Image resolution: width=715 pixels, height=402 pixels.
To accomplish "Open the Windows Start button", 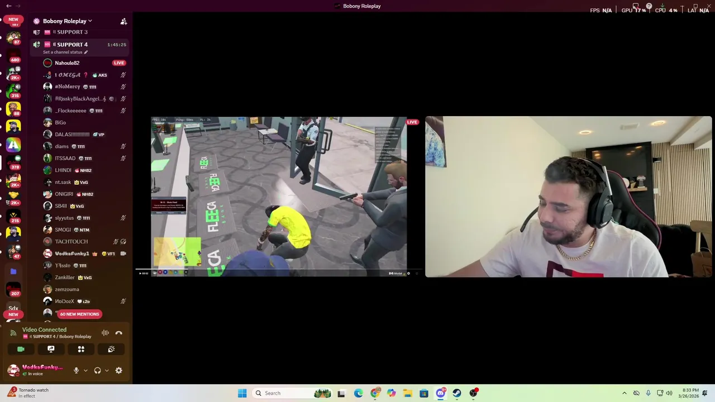I will pos(242,393).
